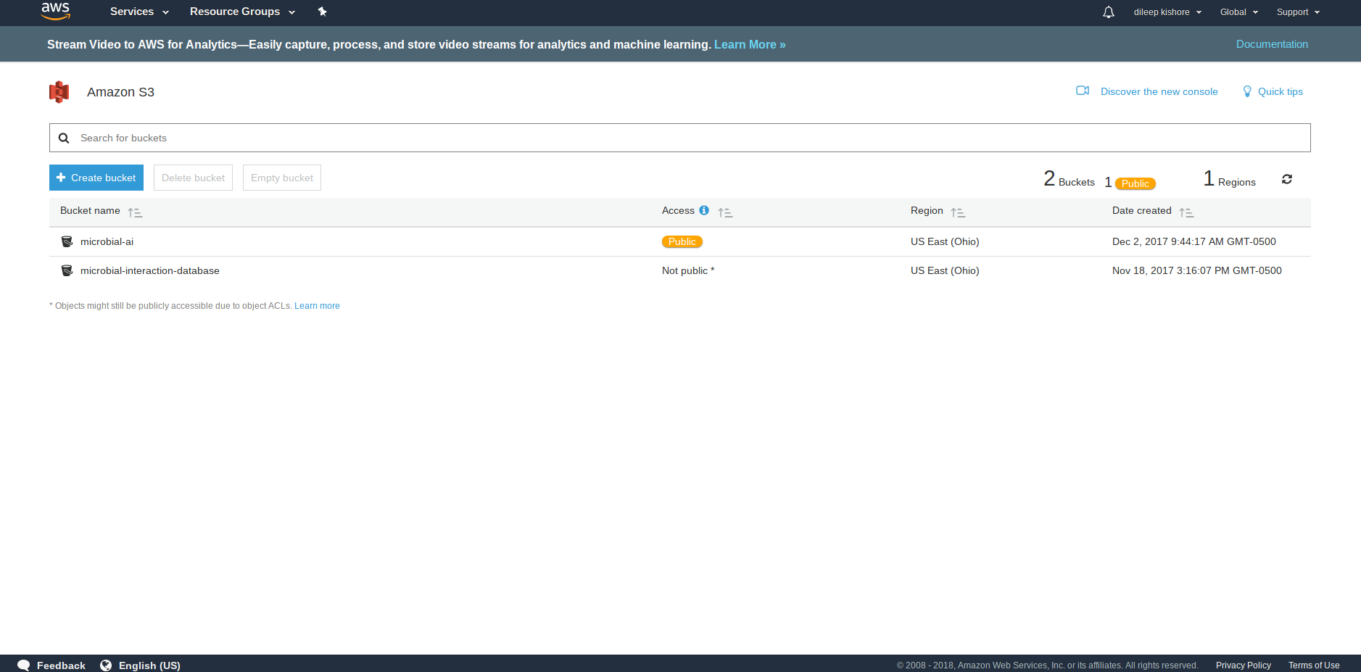Open the pin shortcuts icon in navbar

(x=323, y=12)
